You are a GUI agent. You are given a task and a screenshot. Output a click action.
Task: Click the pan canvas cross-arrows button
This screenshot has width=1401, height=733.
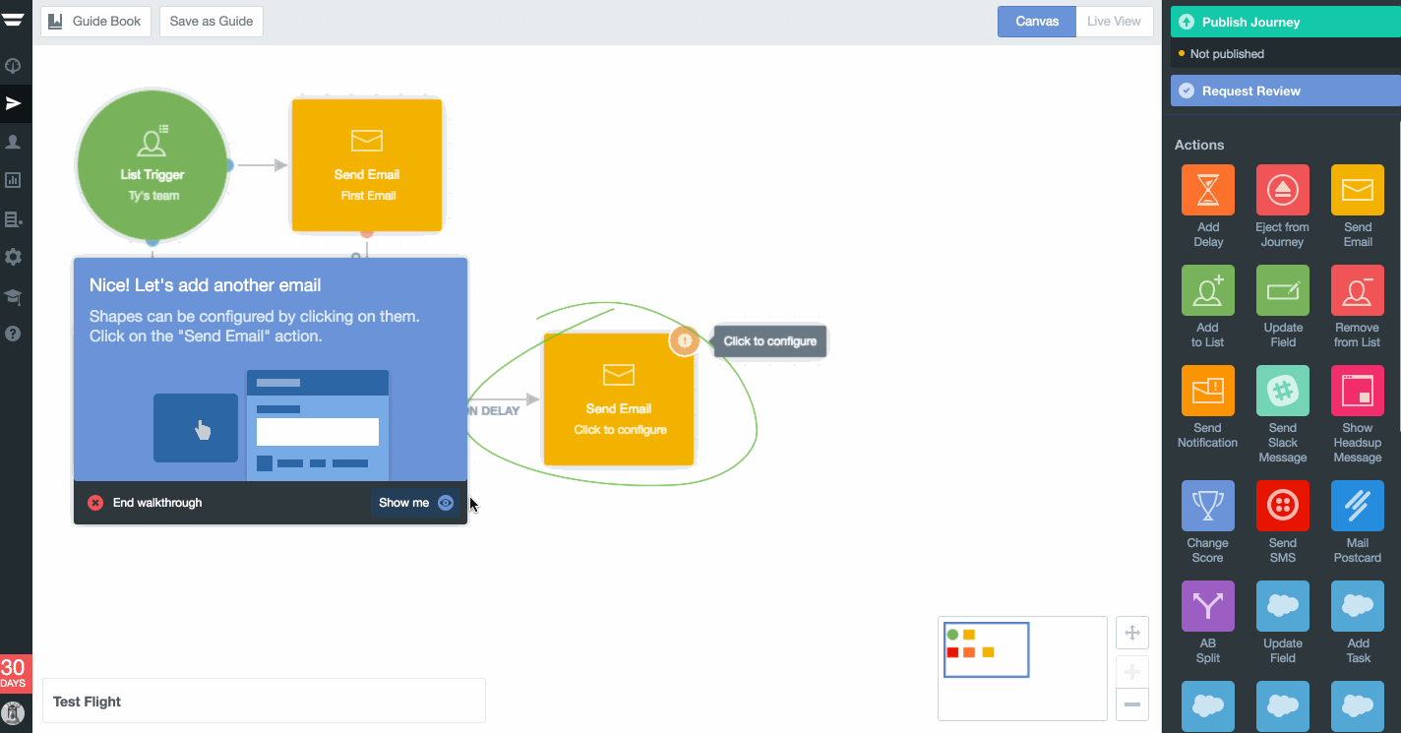tap(1132, 633)
